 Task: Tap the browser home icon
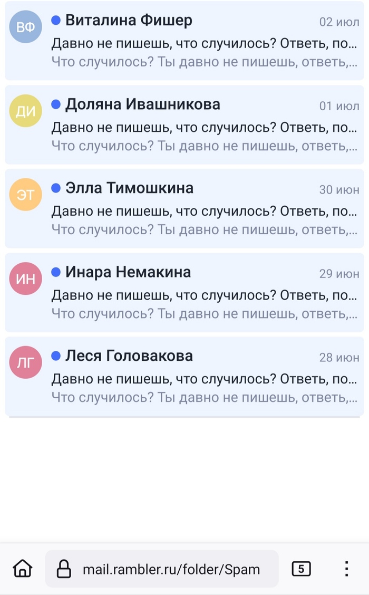[23, 569]
